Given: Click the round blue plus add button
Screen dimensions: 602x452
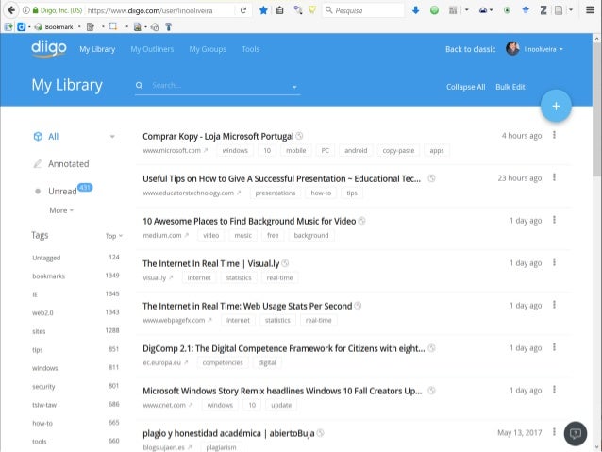Looking at the screenshot, I should pyautogui.click(x=556, y=106).
